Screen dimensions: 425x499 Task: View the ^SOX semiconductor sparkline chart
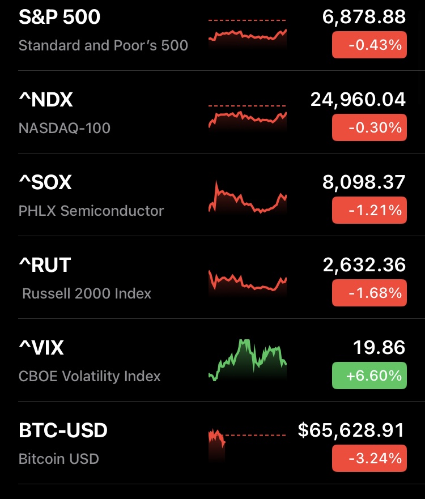[x=248, y=198]
